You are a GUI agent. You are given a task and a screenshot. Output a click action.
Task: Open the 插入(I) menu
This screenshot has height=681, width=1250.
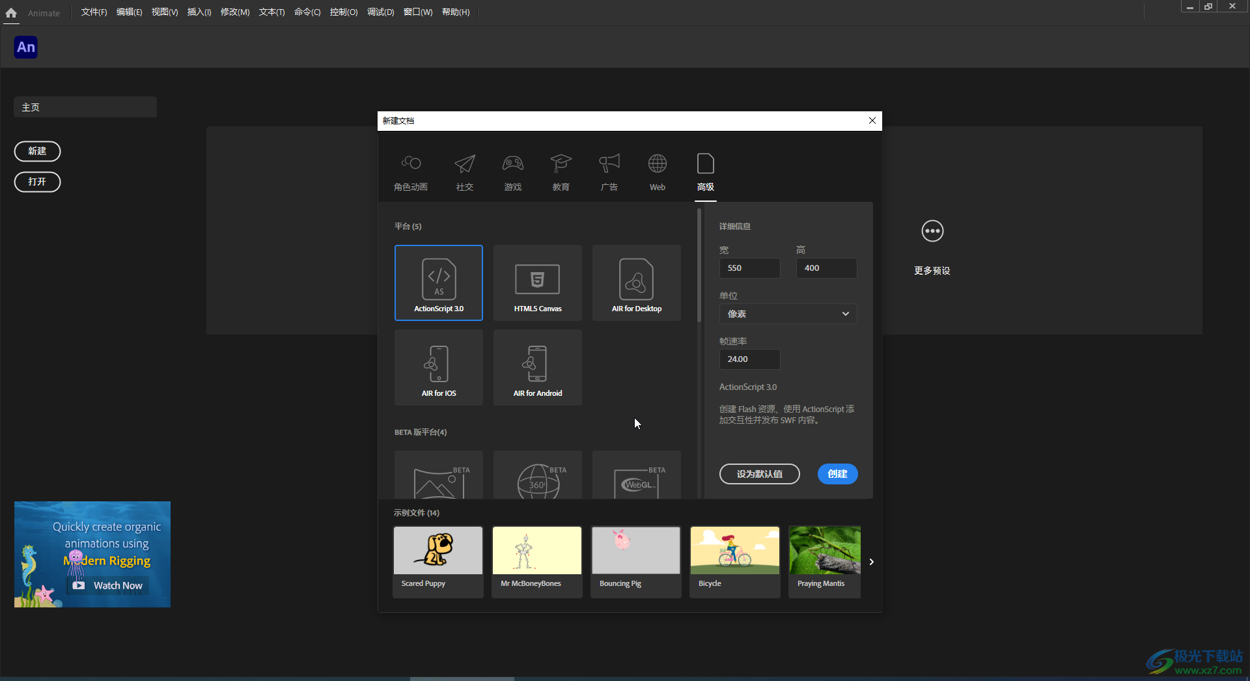coord(199,12)
